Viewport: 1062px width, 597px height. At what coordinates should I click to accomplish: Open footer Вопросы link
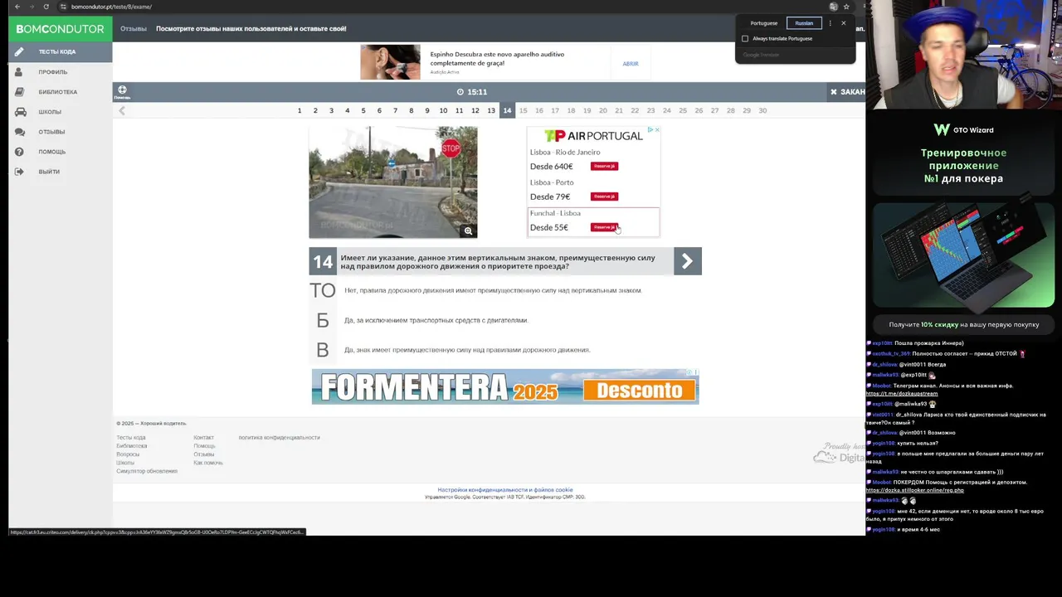point(128,454)
